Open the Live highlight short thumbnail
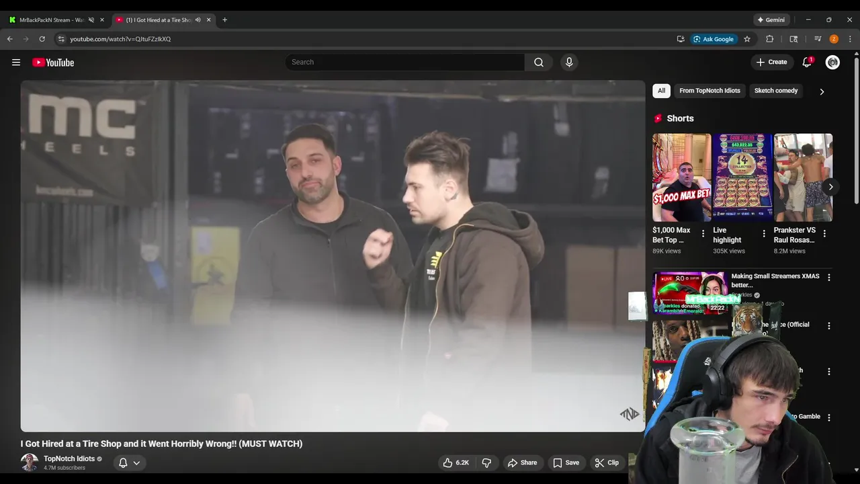This screenshot has height=484, width=860. [742, 177]
